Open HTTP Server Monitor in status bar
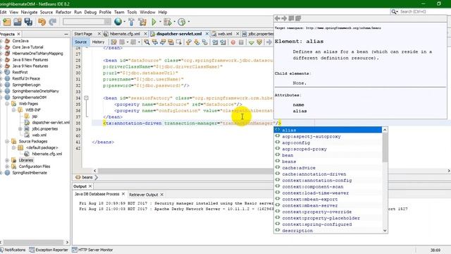The image size is (451, 254). (x=92, y=250)
